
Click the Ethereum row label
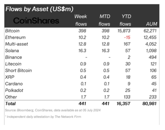pyautogui.click(x=15, y=37)
